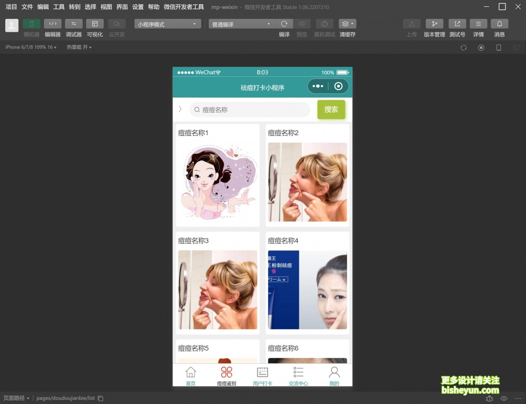
Task: Click the test account (测试号) icon
Action: click(x=457, y=24)
